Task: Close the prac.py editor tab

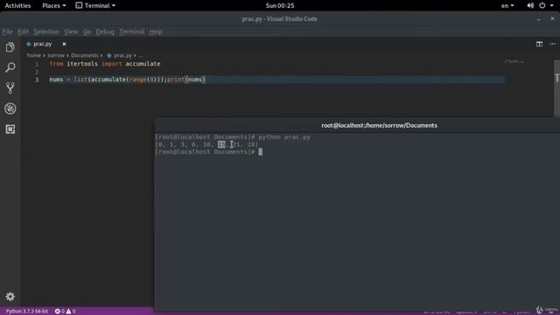Action: point(64,44)
